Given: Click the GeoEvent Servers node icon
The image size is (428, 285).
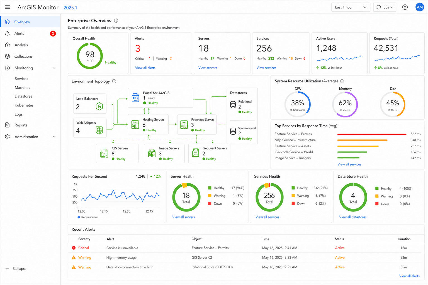Looking at the screenshot, I should pos(196,153).
